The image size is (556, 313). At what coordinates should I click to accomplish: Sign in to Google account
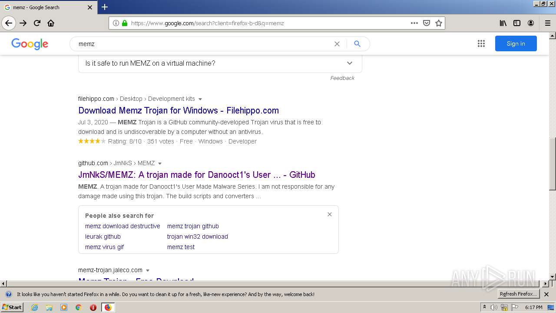(516, 43)
